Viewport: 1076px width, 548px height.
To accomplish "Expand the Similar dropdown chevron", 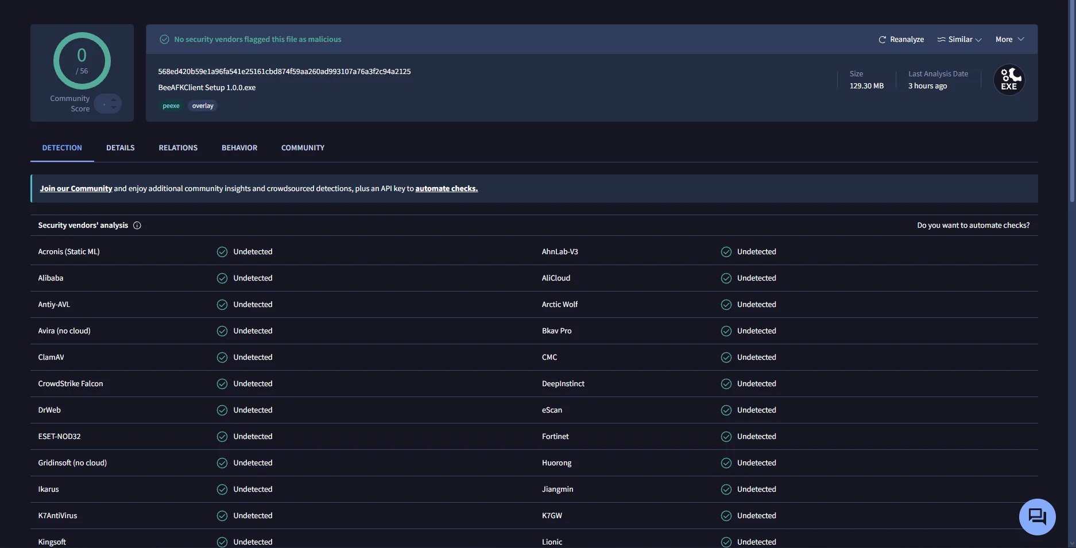I will pos(978,40).
